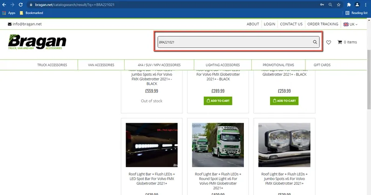Go back with the browser back arrow
The height and width of the screenshot is (195, 371).
(x=4, y=5)
